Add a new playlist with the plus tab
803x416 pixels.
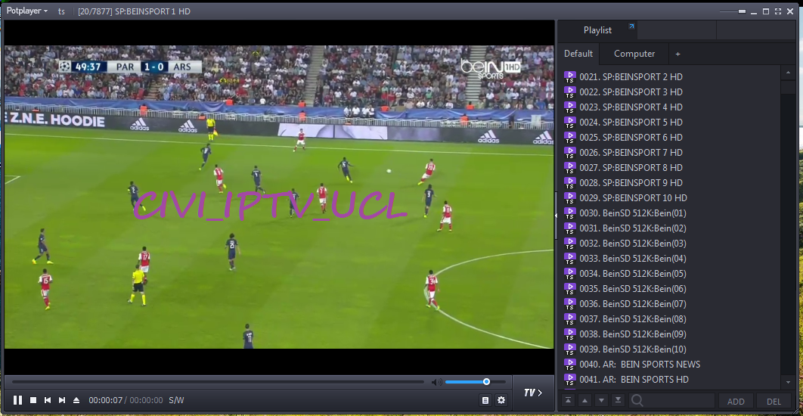(x=677, y=54)
